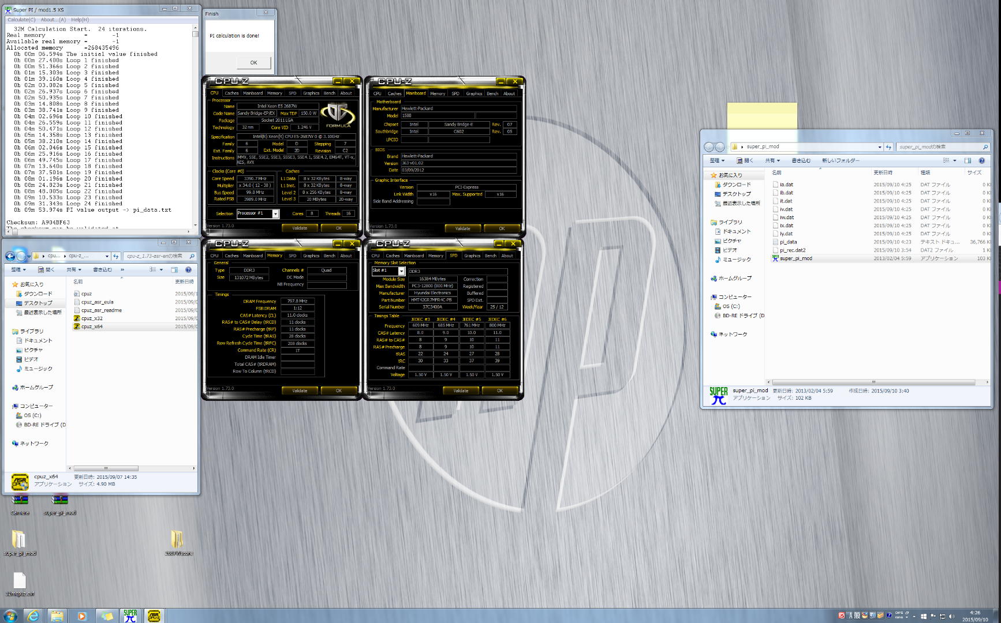Open Slot #1 dropdown in SPD window
Screen dimensions: 1001x623
point(401,271)
